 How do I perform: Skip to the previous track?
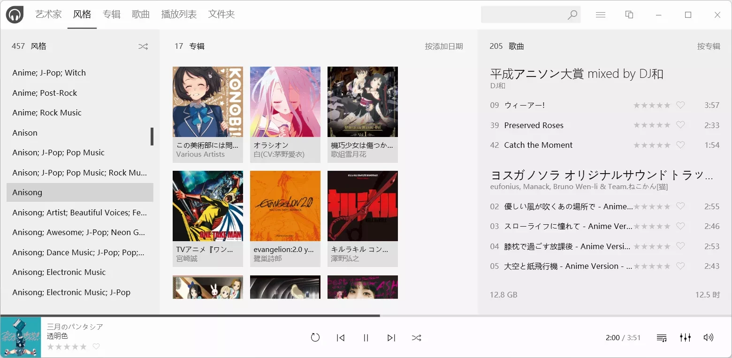click(341, 338)
